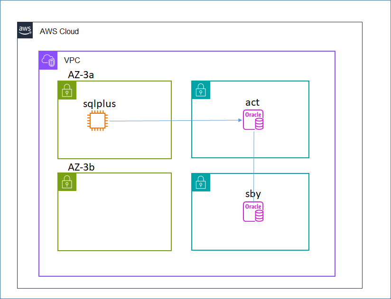Viewport: 391px width, 299px height.
Task: Select the purple VPC cloud icon
Action: (x=48, y=61)
